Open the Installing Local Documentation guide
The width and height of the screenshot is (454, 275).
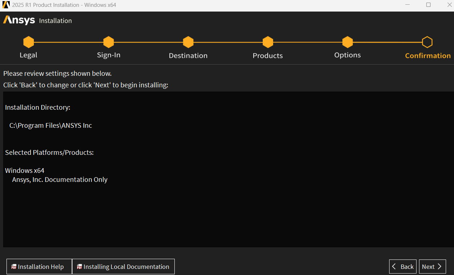coord(123,267)
